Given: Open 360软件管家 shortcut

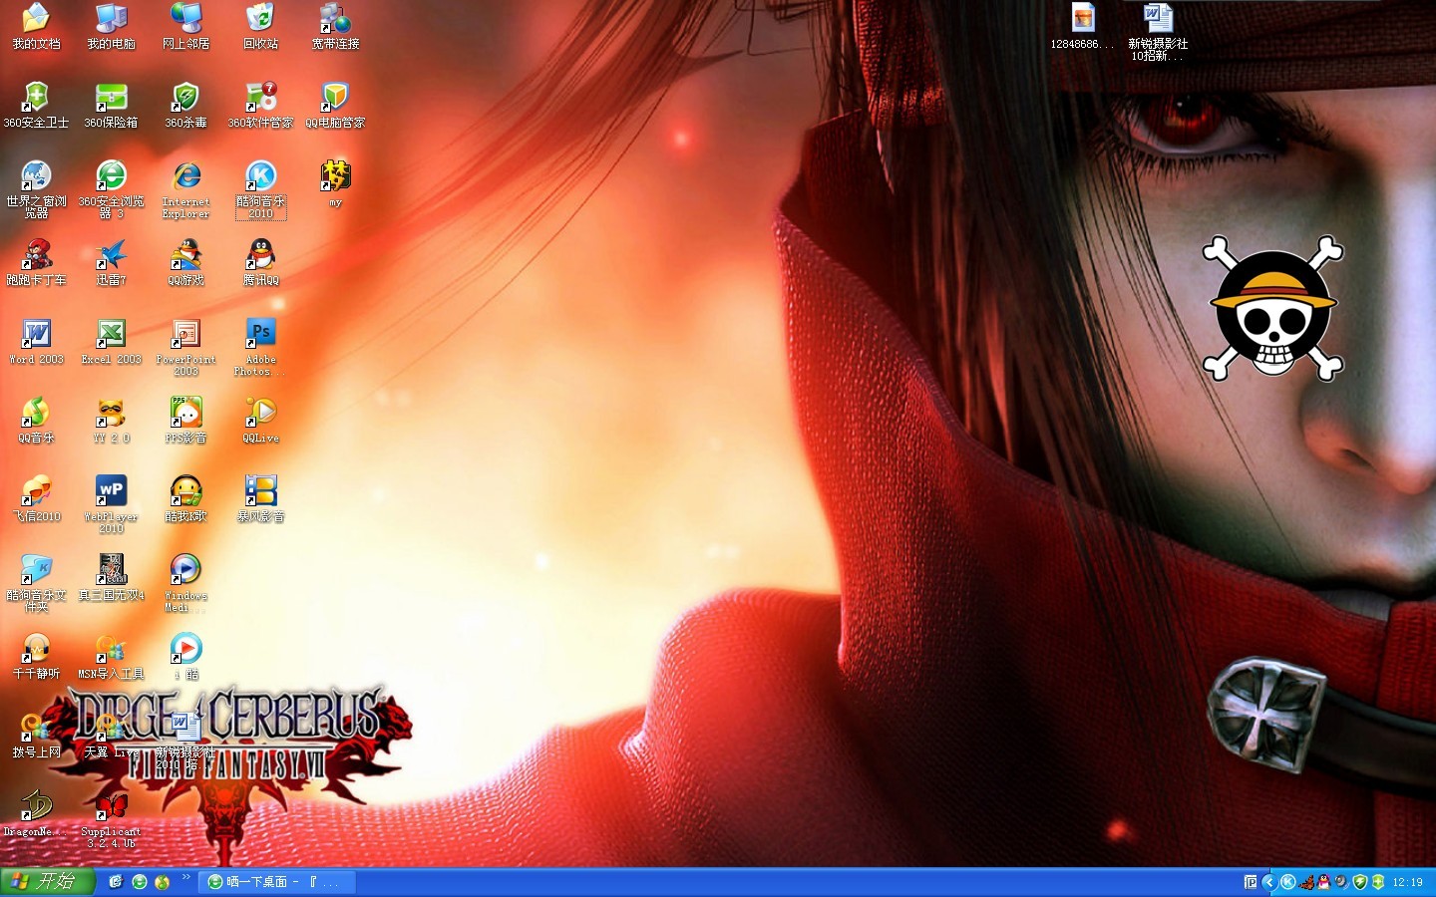Looking at the screenshot, I should (x=260, y=105).
